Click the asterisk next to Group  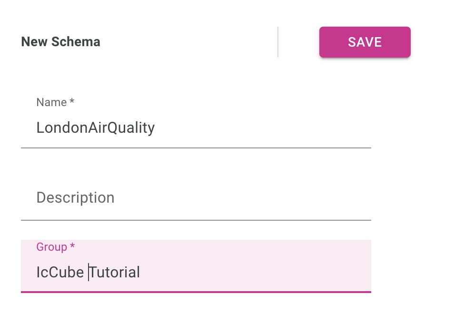(x=72, y=246)
